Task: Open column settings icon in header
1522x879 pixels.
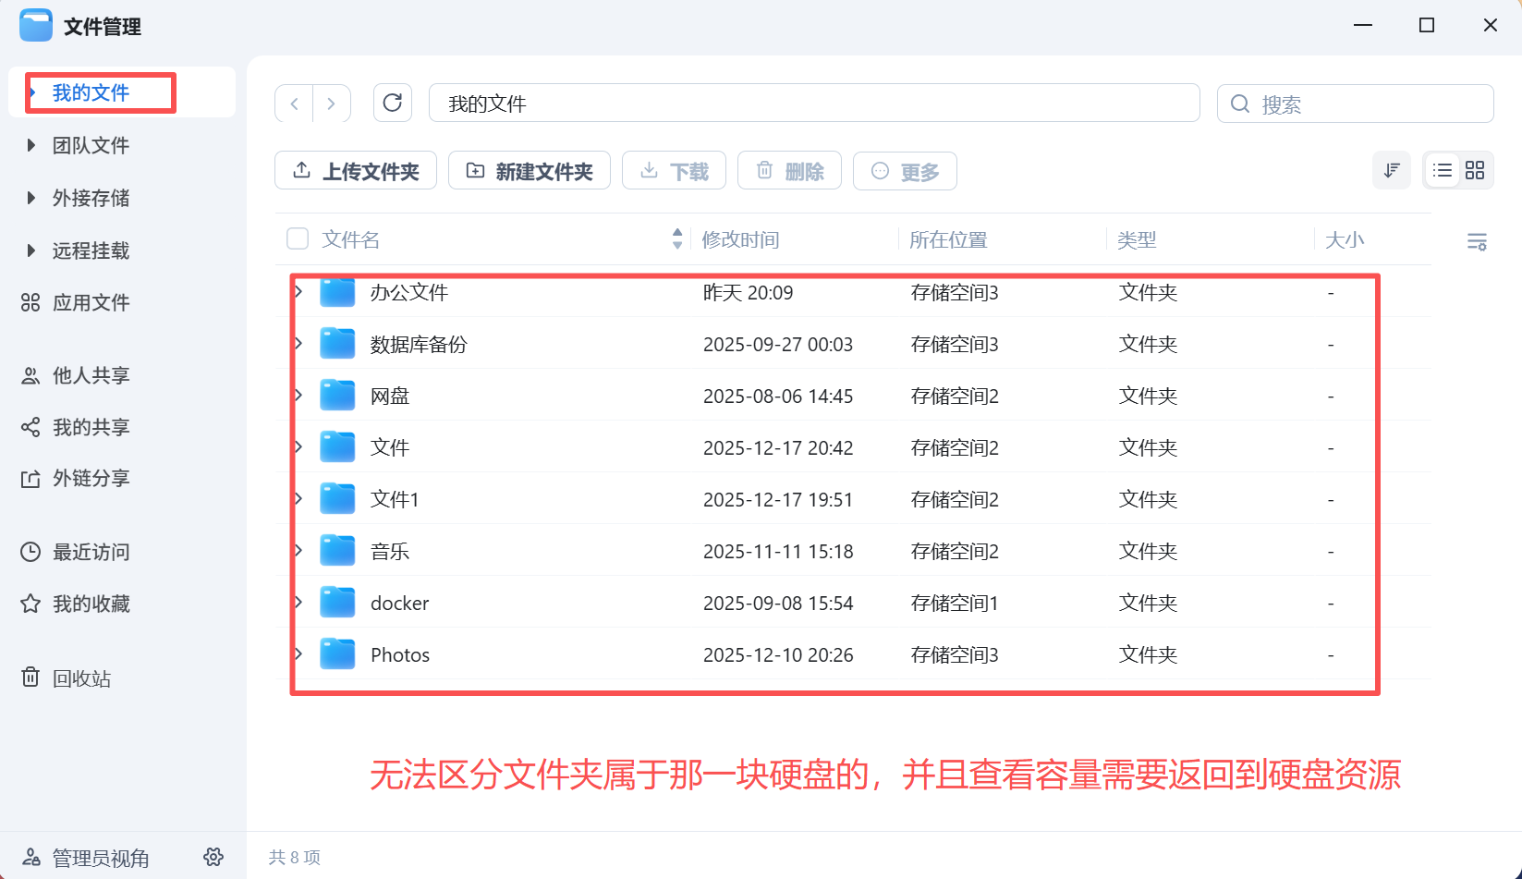Action: pos(1477,242)
